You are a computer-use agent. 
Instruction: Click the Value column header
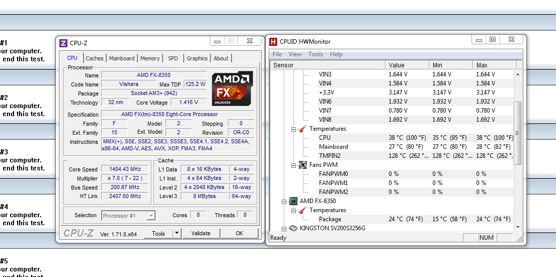[407, 65]
